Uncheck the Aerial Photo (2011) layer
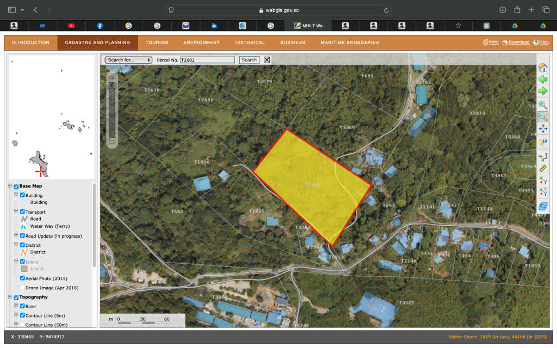The height and width of the screenshot is (348, 557). [23, 278]
